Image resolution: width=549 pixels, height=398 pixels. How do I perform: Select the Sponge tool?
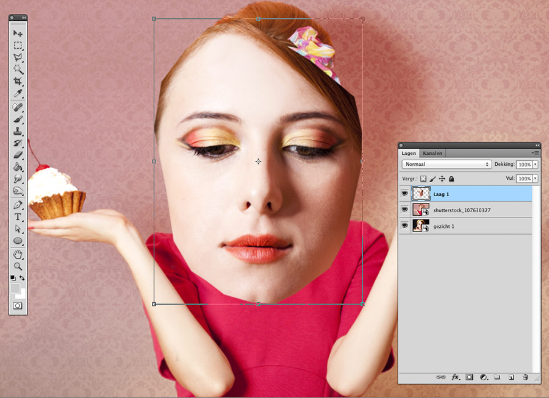coord(18,191)
